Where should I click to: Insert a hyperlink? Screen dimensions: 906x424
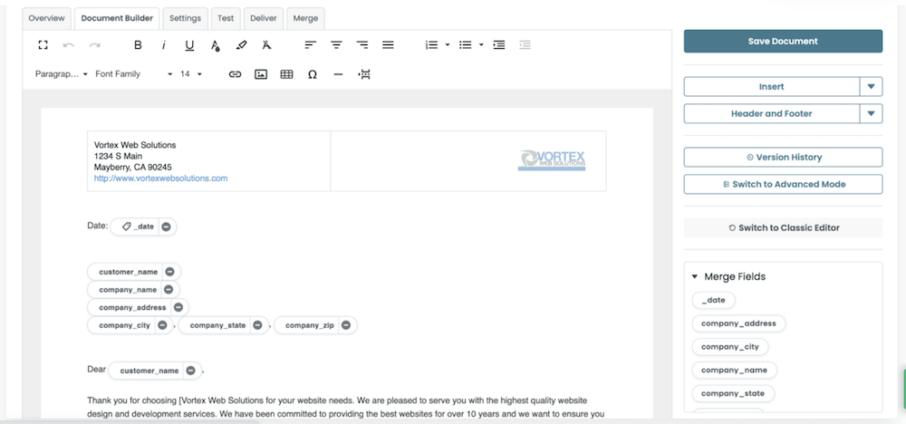[x=235, y=74]
